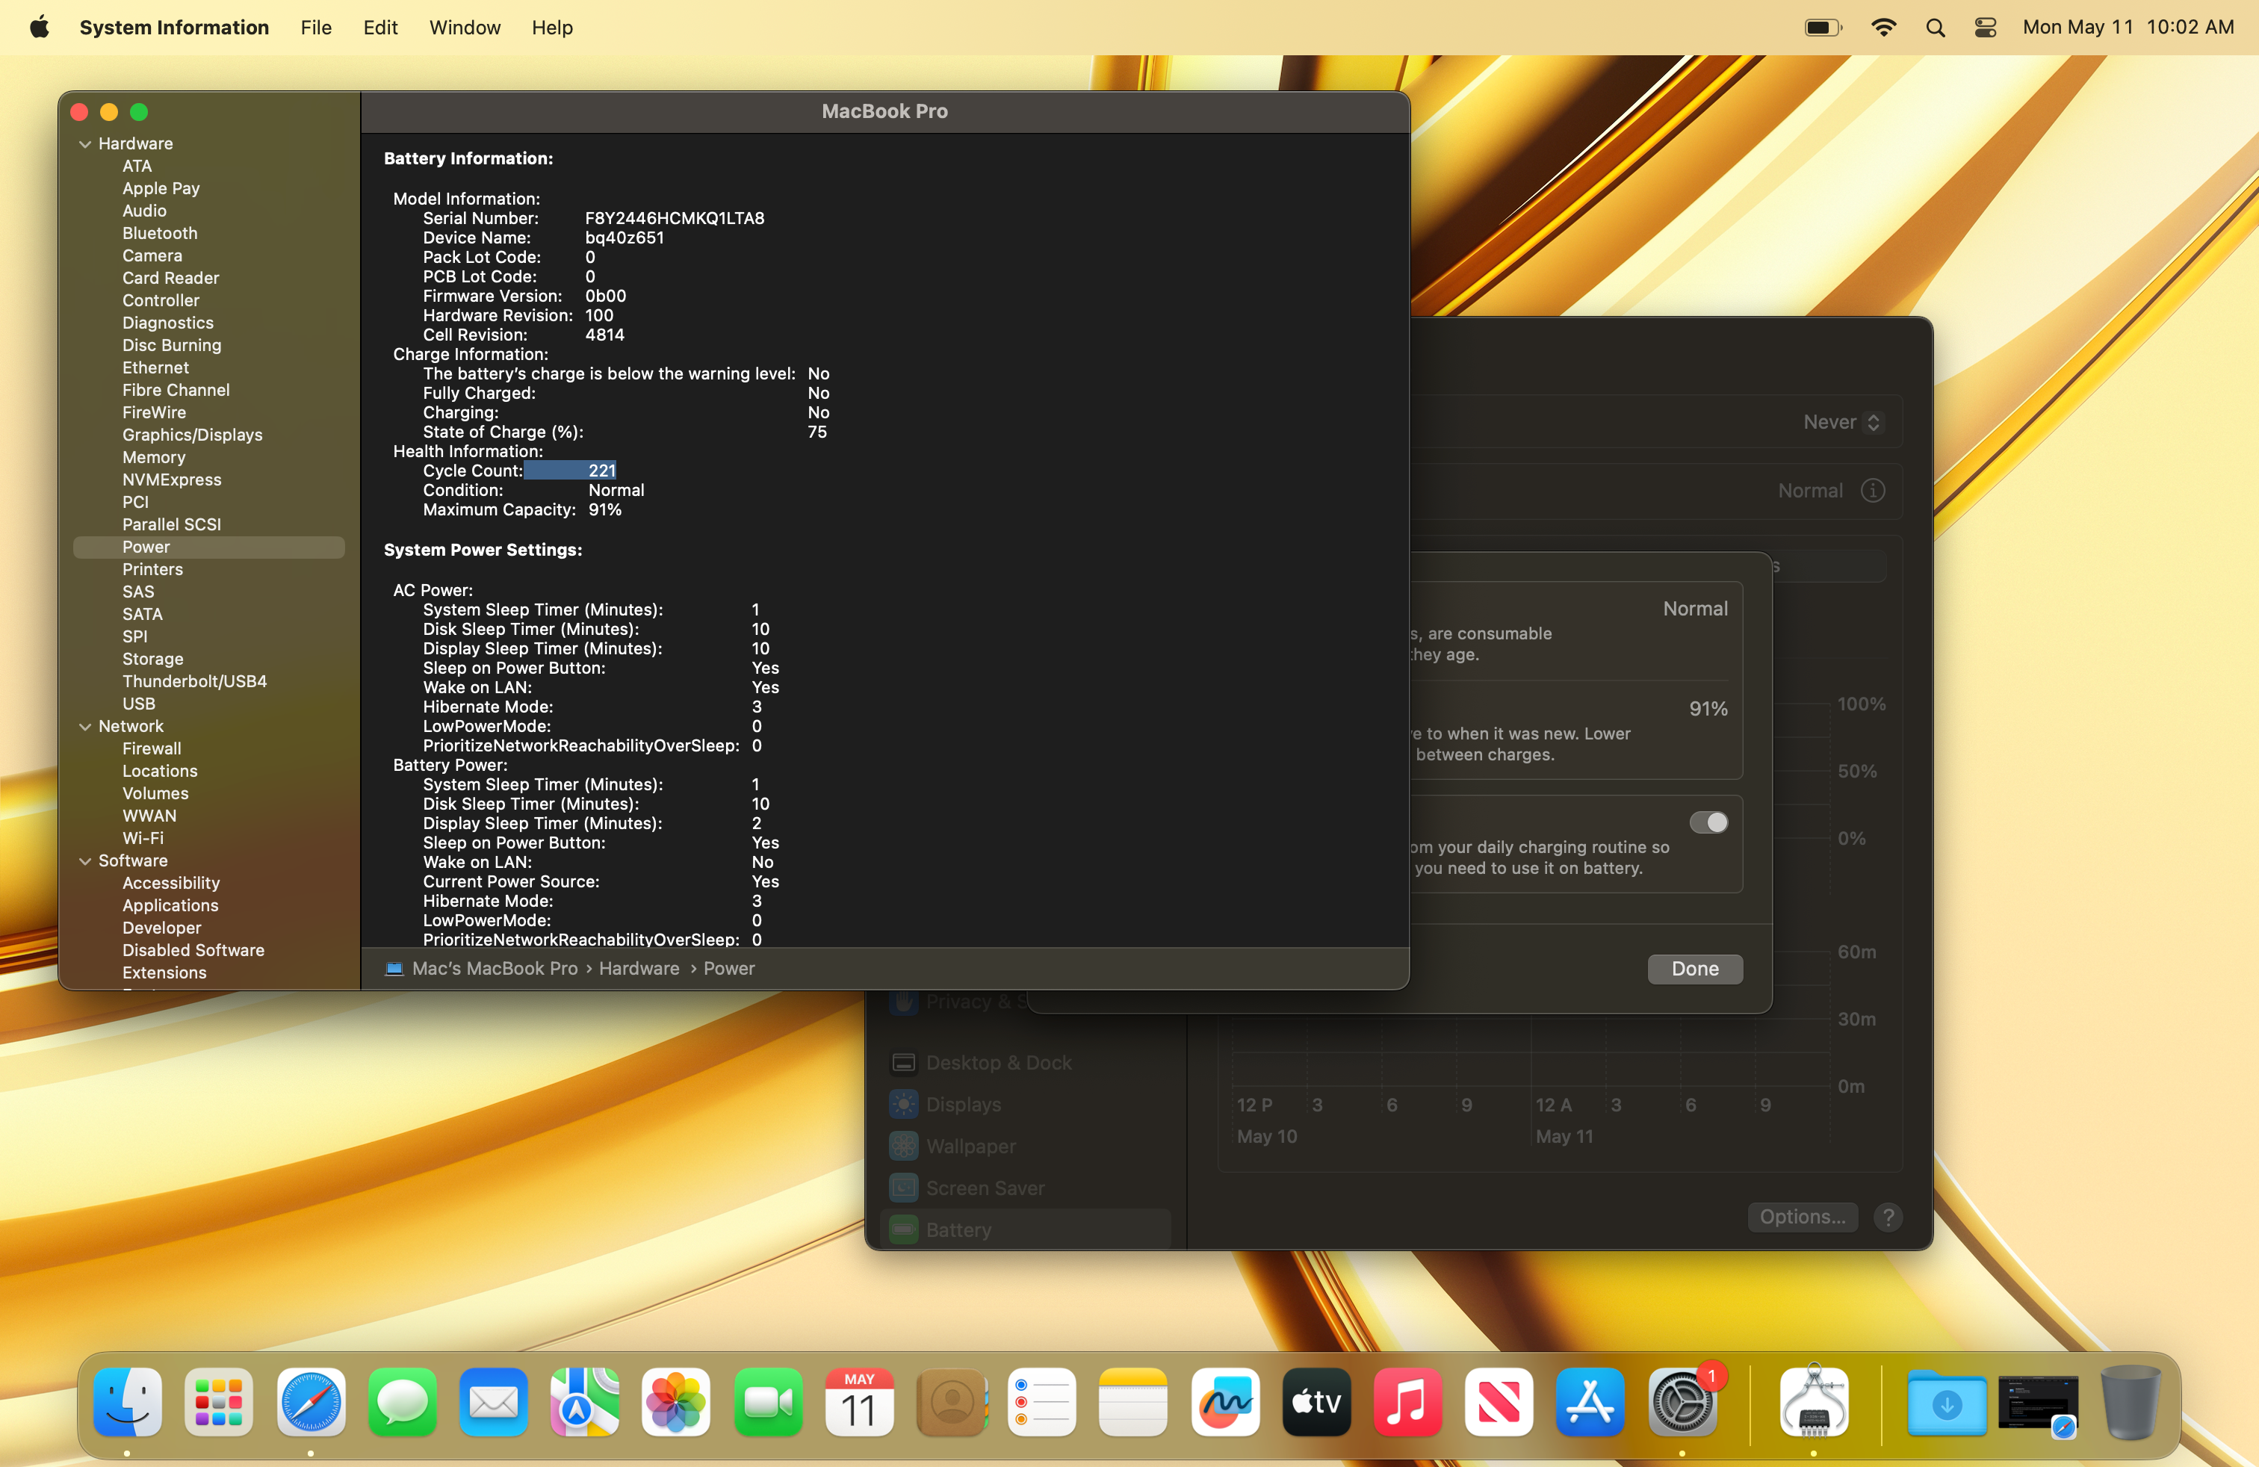Open Launchpad in the Dock

(218, 1401)
